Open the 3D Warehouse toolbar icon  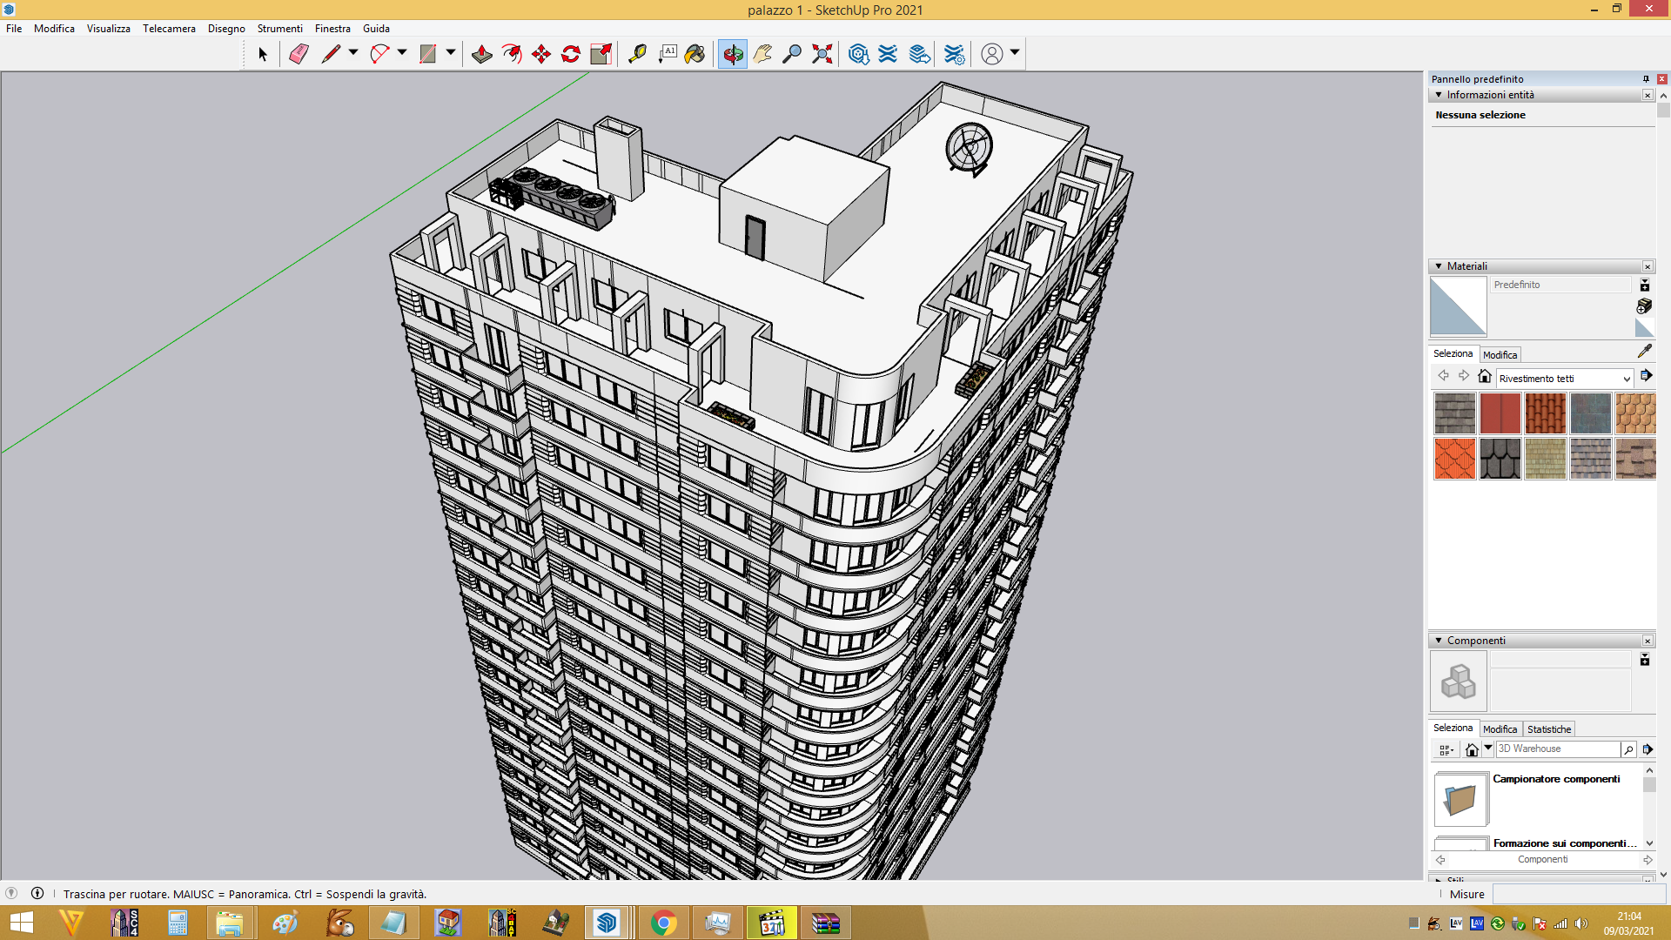coord(858,54)
